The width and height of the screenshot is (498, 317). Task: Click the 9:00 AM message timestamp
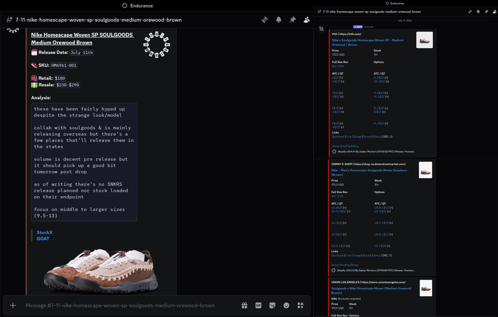tap(369, 27)
